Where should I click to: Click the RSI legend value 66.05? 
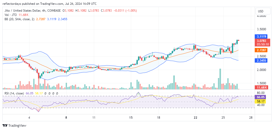[29, 93]
